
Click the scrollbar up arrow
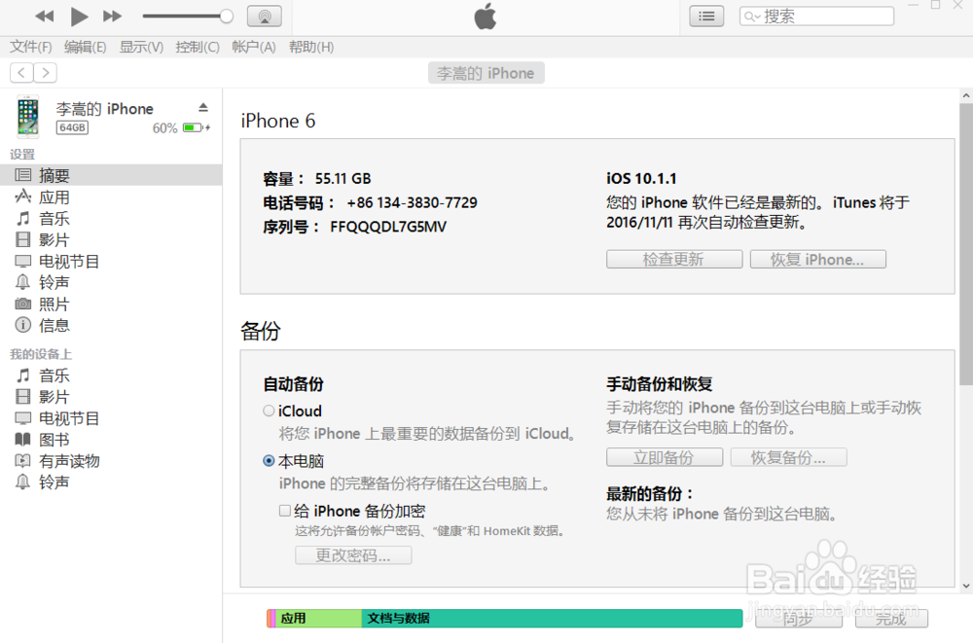[x=966, y=95]
